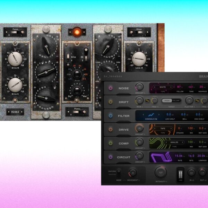Select the sine waveform icon beside Flutter knob

pos(197,101)
